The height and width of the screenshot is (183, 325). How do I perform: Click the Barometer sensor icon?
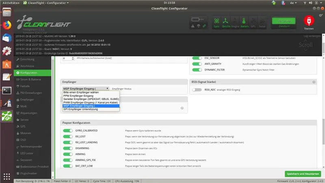pos(244,22)
